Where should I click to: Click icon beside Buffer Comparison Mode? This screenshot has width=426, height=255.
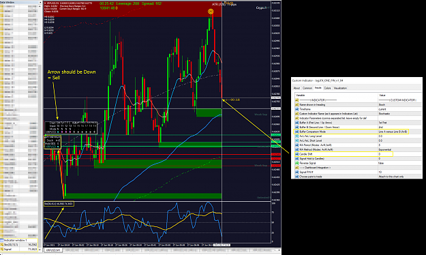tap(297, 132)
